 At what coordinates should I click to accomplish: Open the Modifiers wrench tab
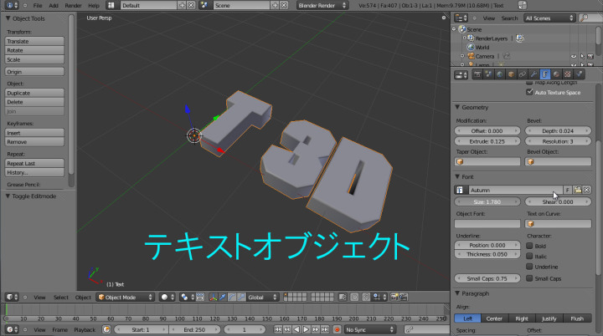(x=533, y=74)
